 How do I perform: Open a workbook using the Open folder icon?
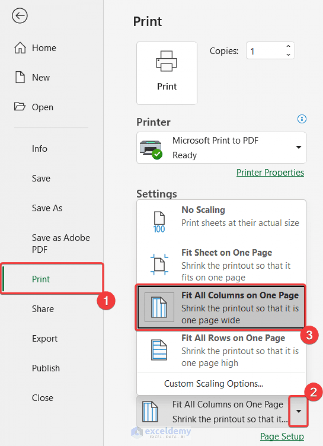(20, 107)
